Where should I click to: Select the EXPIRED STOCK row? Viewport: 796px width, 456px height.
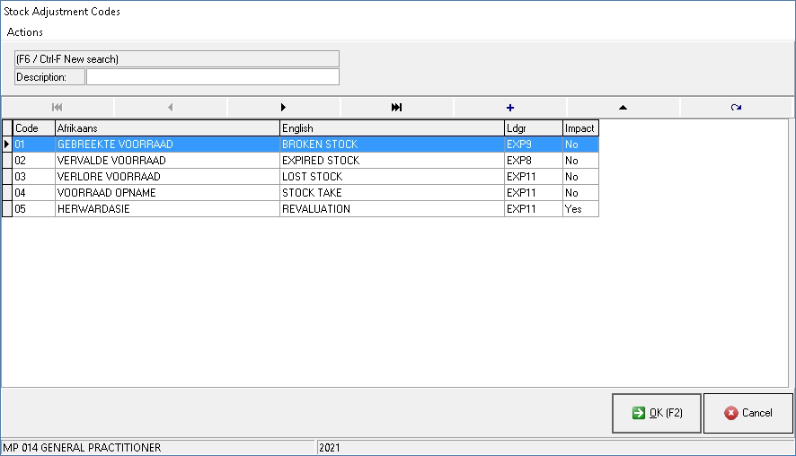pyautogui.click(x=320, y=161)
